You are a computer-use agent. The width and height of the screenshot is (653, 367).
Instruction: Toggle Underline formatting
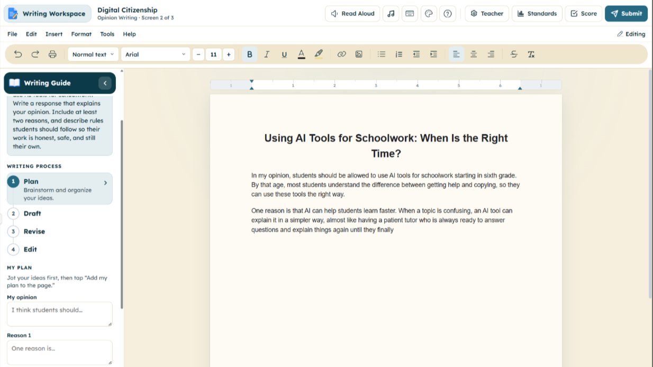284,54
